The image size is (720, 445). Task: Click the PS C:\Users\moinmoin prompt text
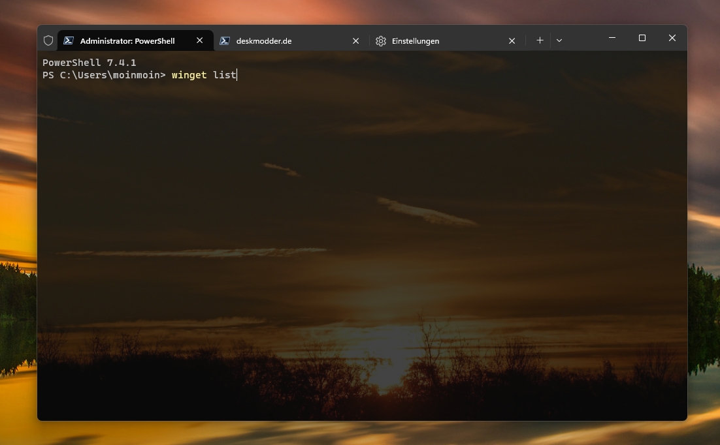click(x=103, y=75)
